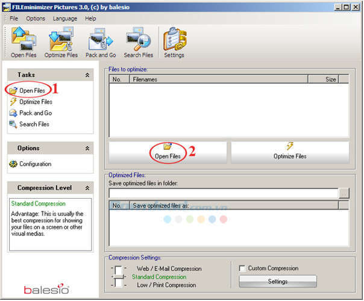364x301 pixels.
Task: Click the Open Files toolbar icon
Action: 24,42
